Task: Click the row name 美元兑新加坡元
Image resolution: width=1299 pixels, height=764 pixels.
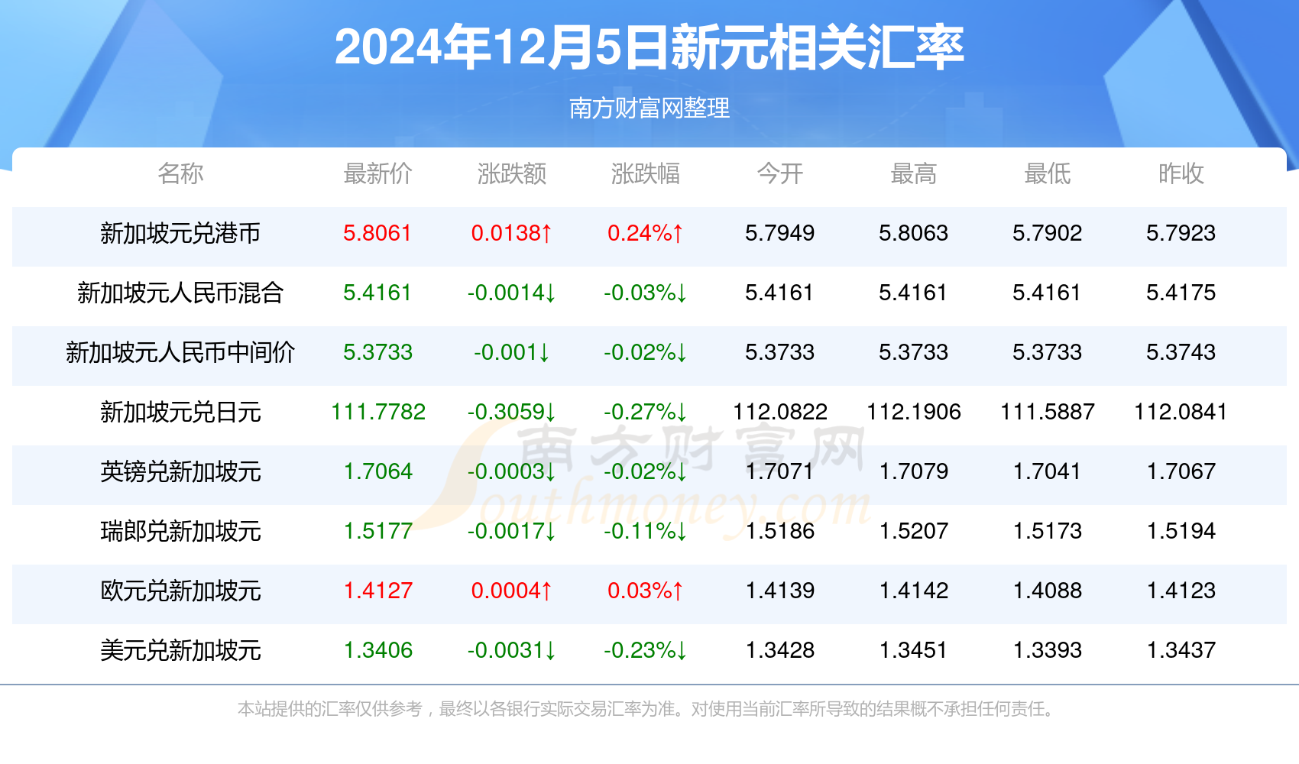Action: pos(180,650)
